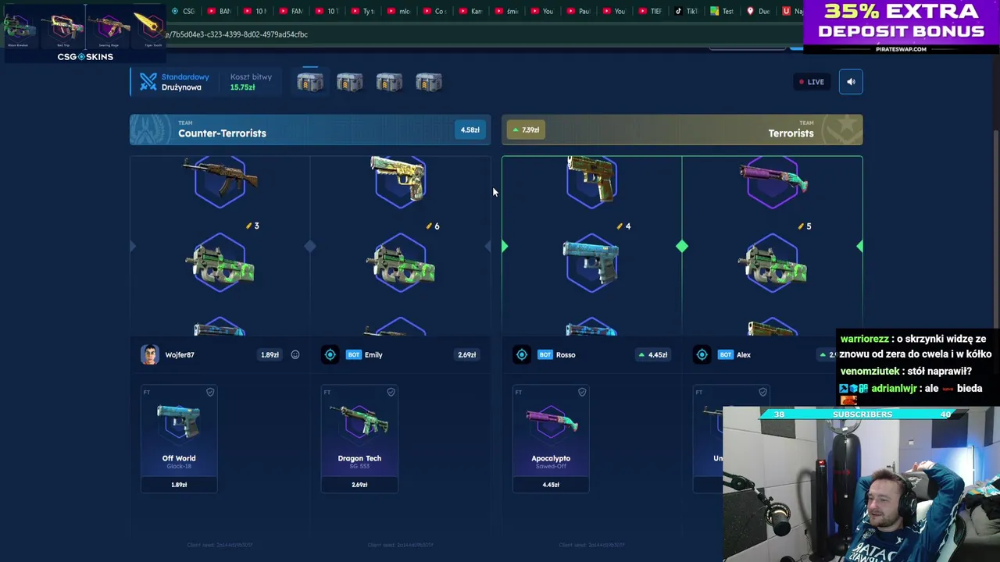Open the Counter-Terrorists team header
This screenshot has width=1000, height=562.
point(310,130)
